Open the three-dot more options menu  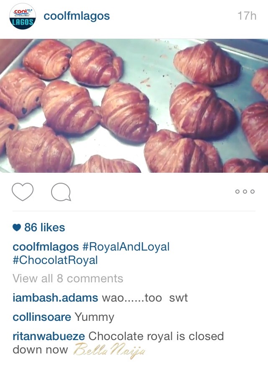(245, 192)
